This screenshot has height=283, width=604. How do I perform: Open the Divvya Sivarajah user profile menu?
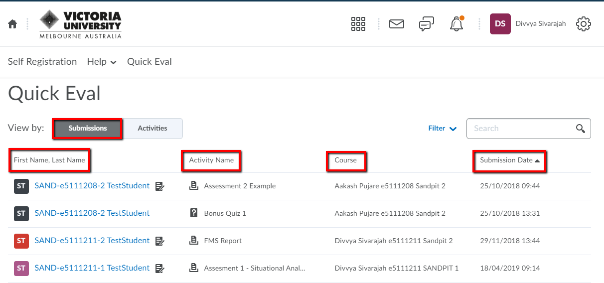[528, 24]
